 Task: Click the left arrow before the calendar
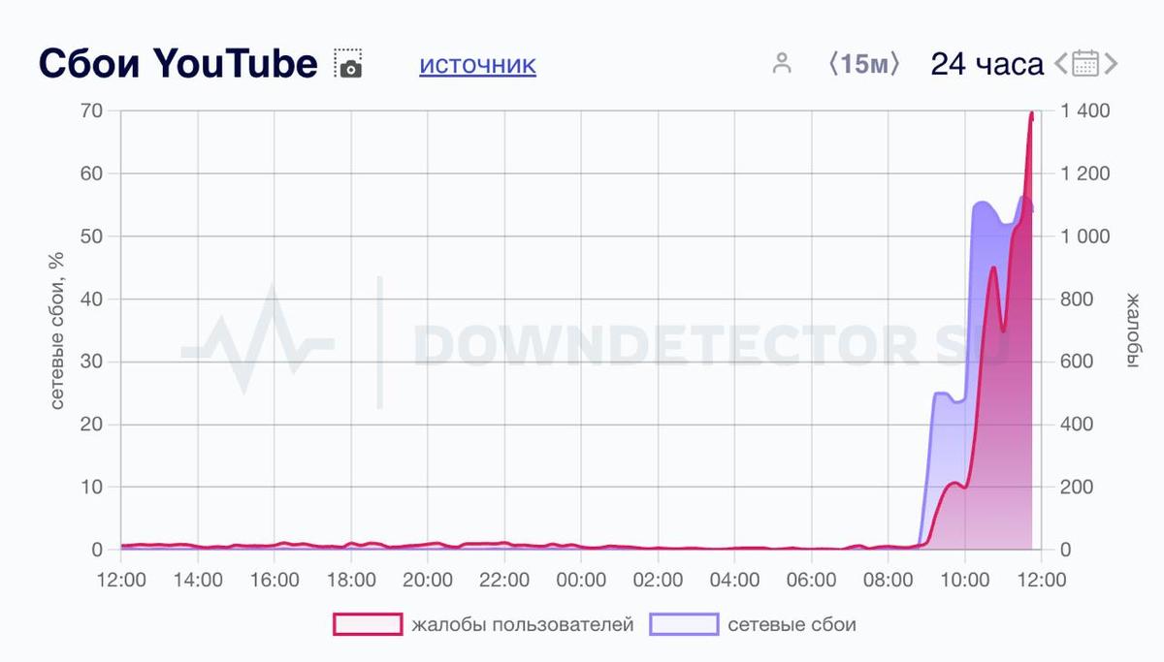click(x=1061, y=64)
